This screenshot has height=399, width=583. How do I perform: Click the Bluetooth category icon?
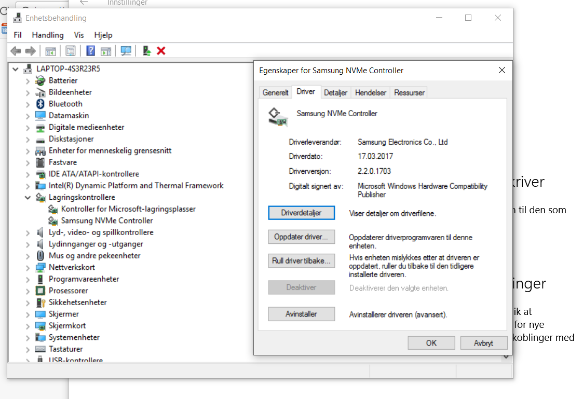[40, 104]
